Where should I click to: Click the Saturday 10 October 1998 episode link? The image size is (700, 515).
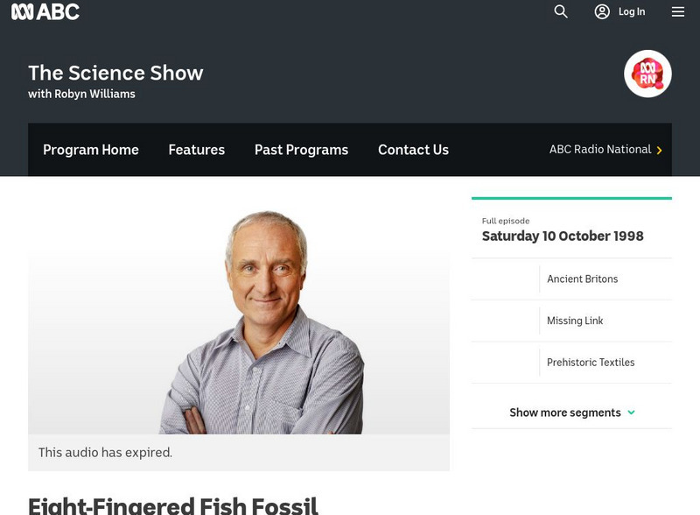563,236
